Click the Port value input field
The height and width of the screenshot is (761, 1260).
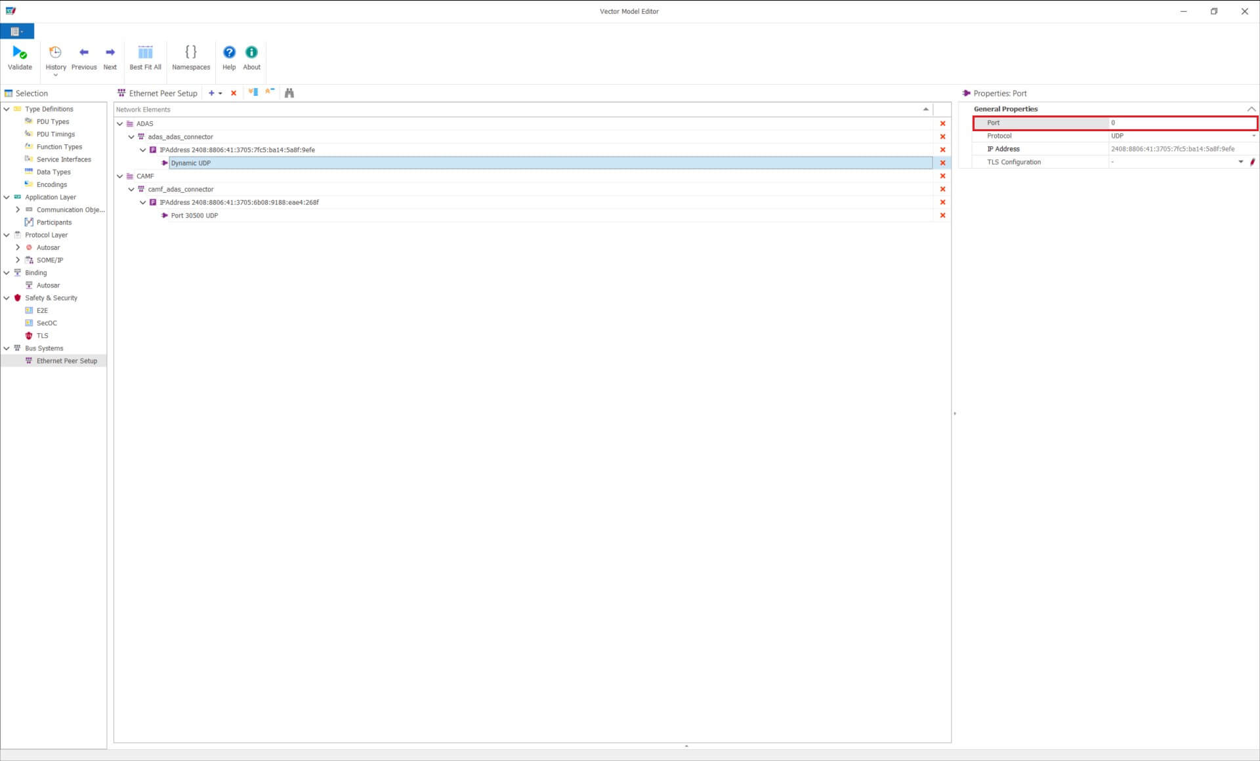[1181, 123]
